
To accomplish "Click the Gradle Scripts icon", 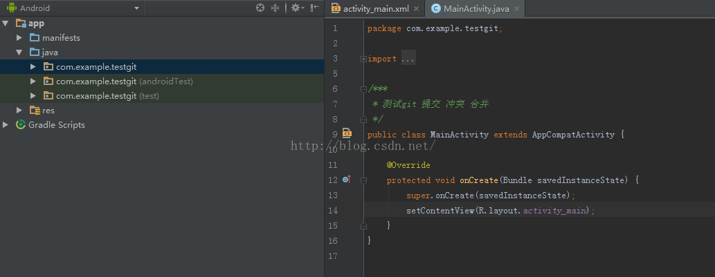I will pyautogui.click(x=21, y=125).
